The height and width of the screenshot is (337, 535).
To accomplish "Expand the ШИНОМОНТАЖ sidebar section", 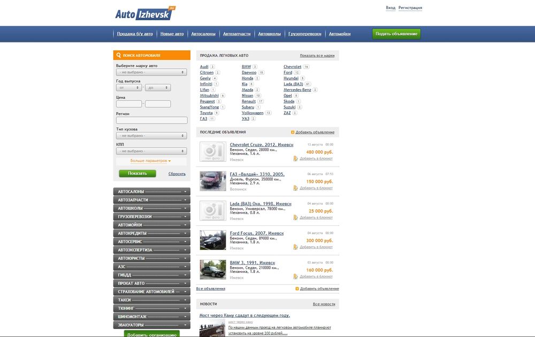I will click(152, 317).
